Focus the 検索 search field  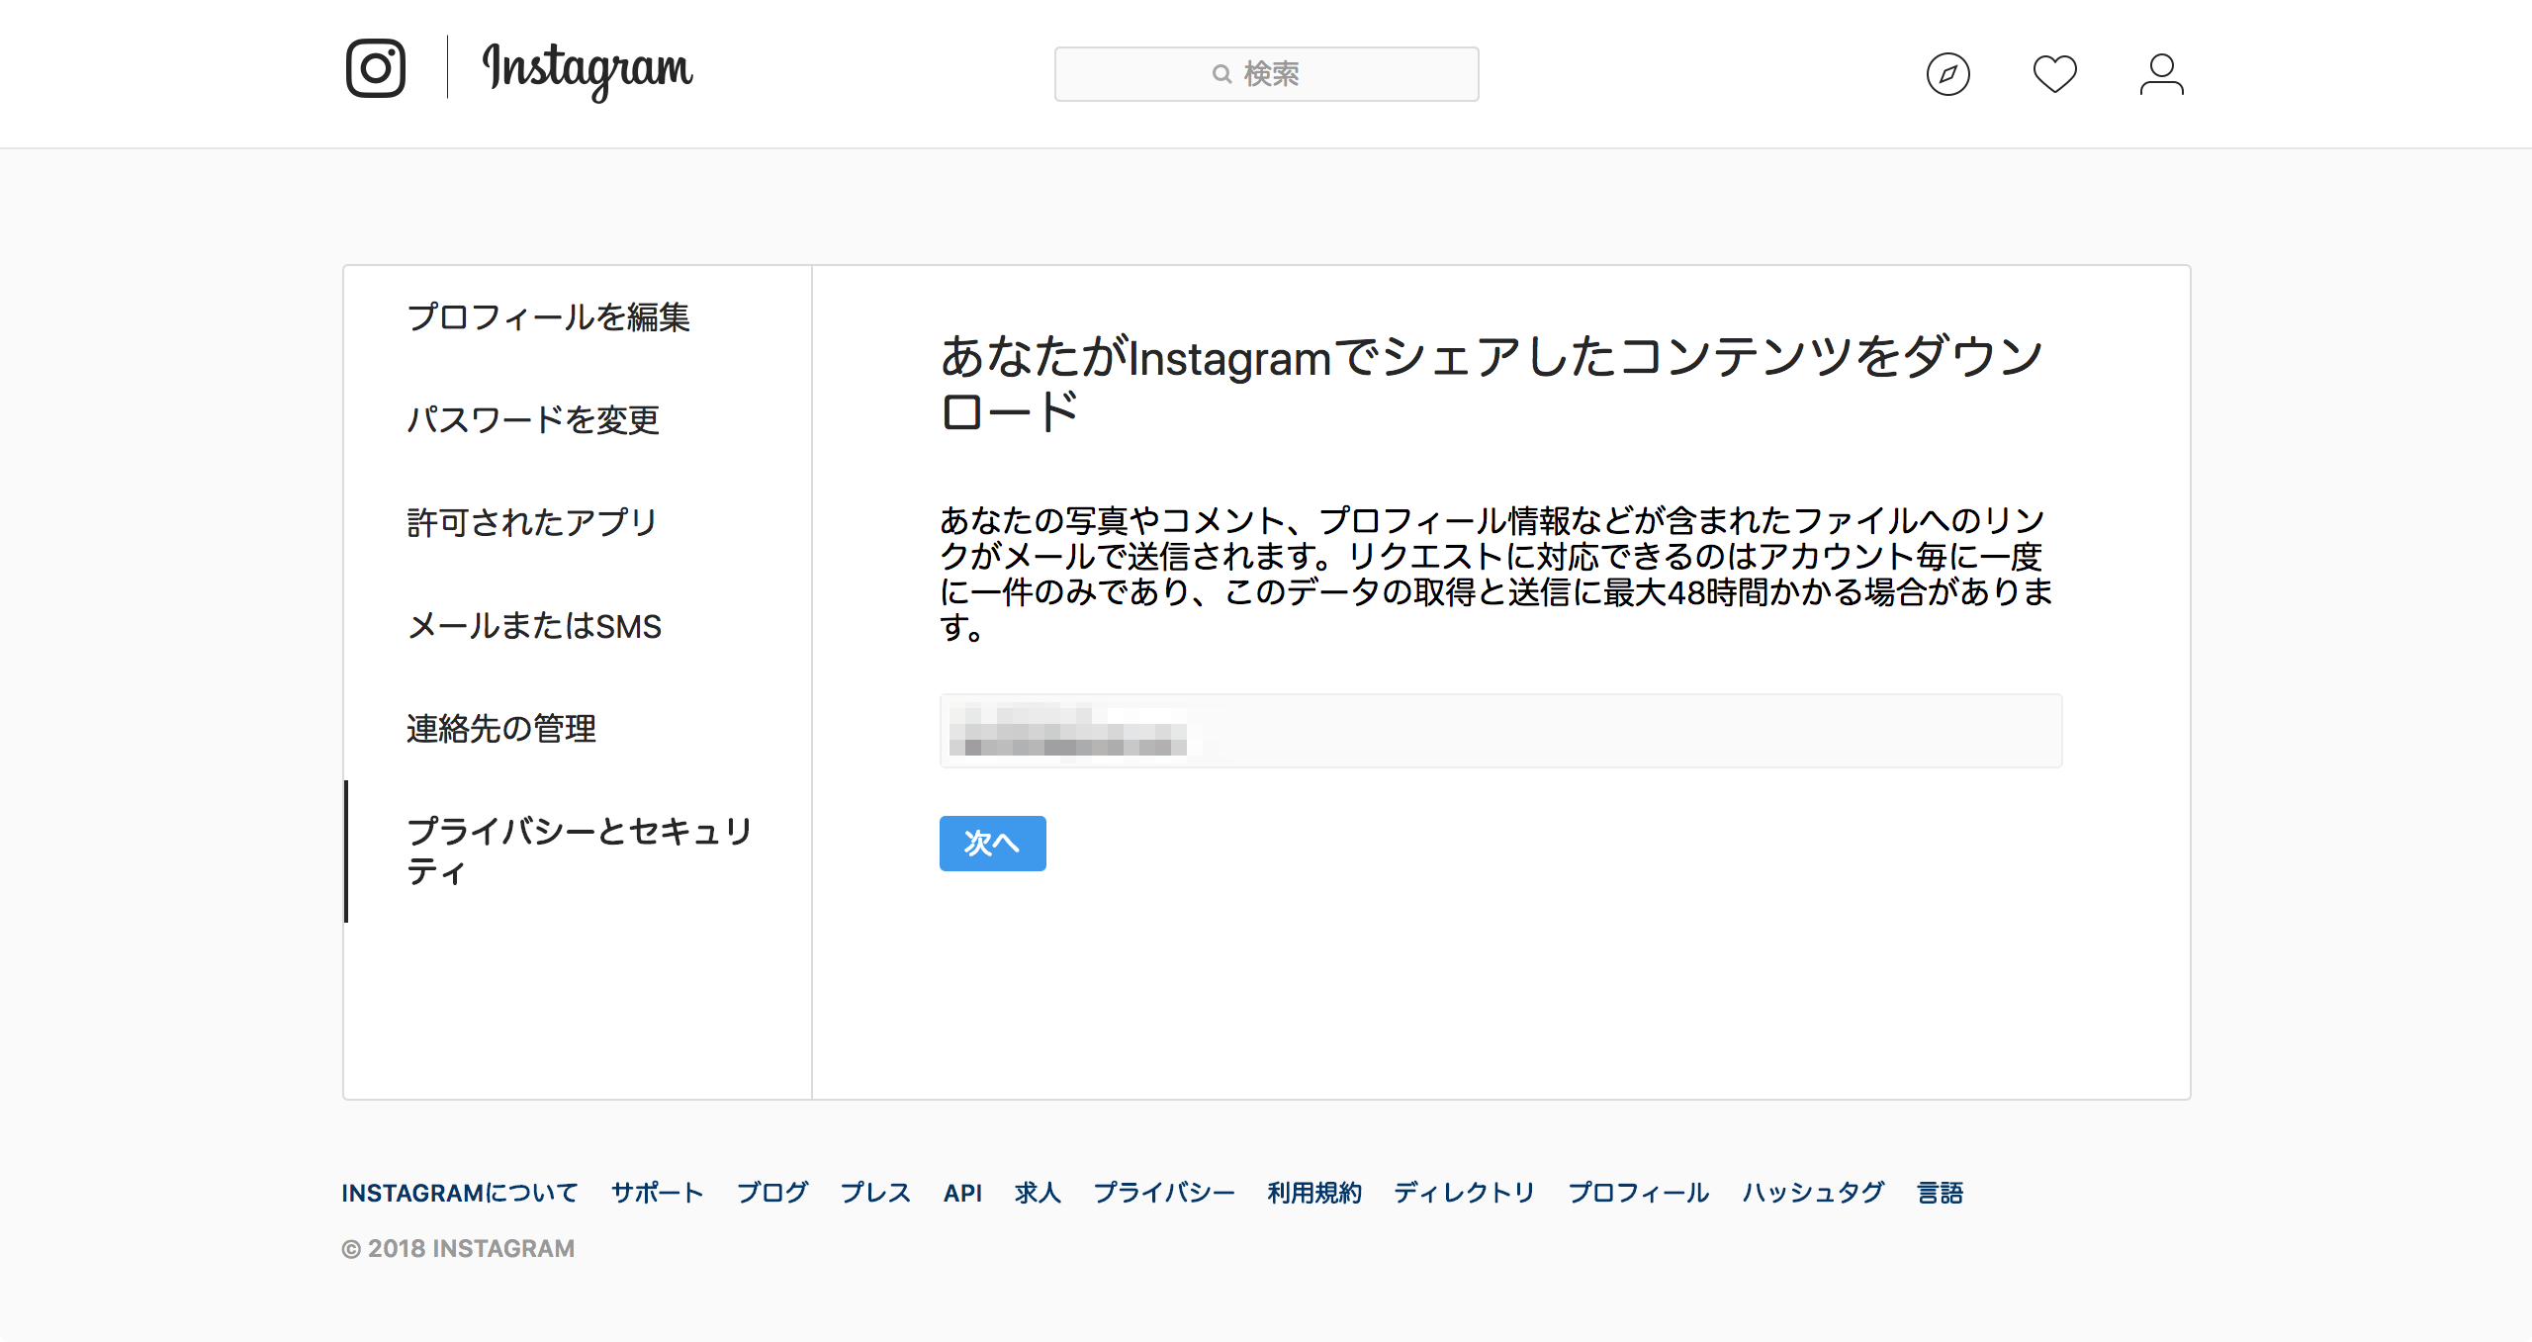click(1266, 74)
